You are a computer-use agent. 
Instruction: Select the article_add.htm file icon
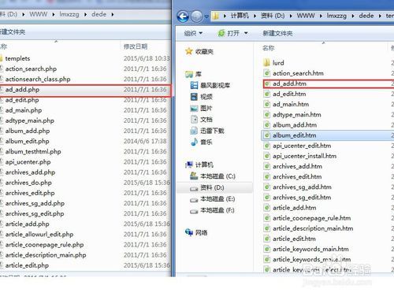(267, 208)
